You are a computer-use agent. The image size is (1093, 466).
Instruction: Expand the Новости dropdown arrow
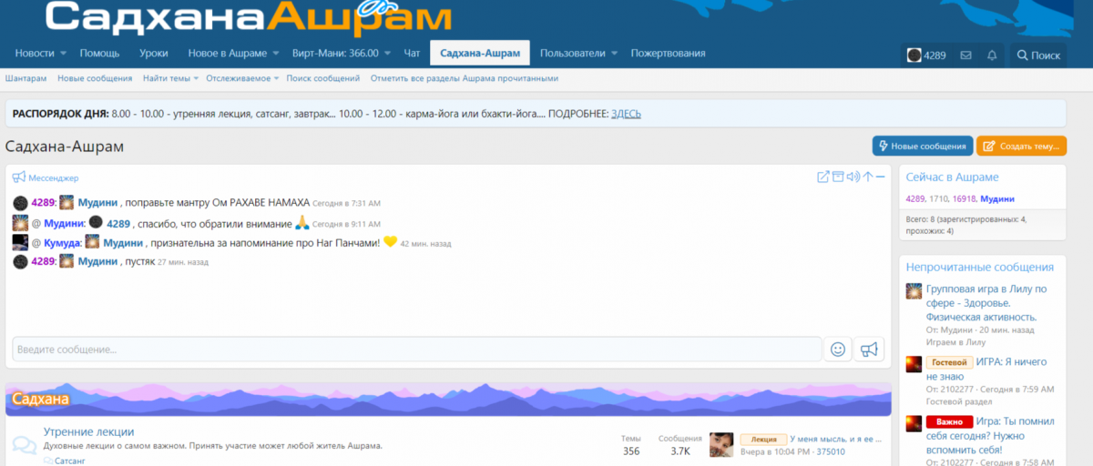click(63, 54)
